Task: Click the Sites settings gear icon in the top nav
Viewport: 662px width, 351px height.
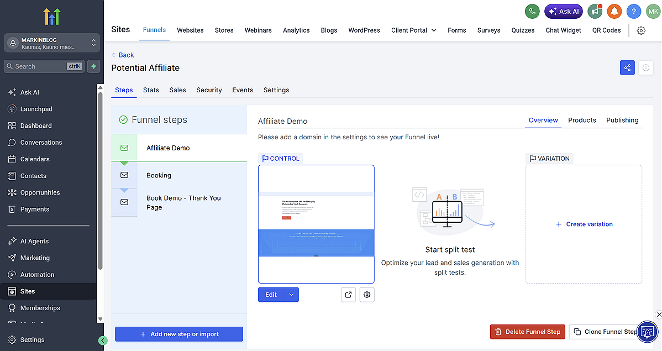Action: tap(641, 30)
